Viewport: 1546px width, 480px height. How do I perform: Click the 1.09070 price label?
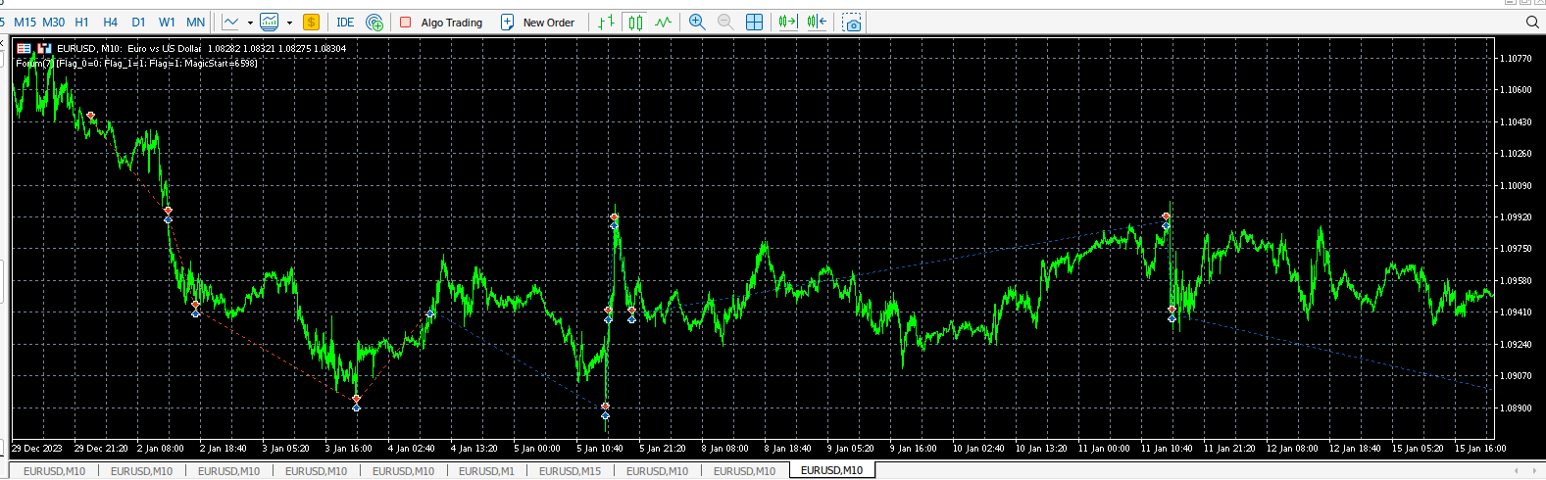click(1516, 376)
